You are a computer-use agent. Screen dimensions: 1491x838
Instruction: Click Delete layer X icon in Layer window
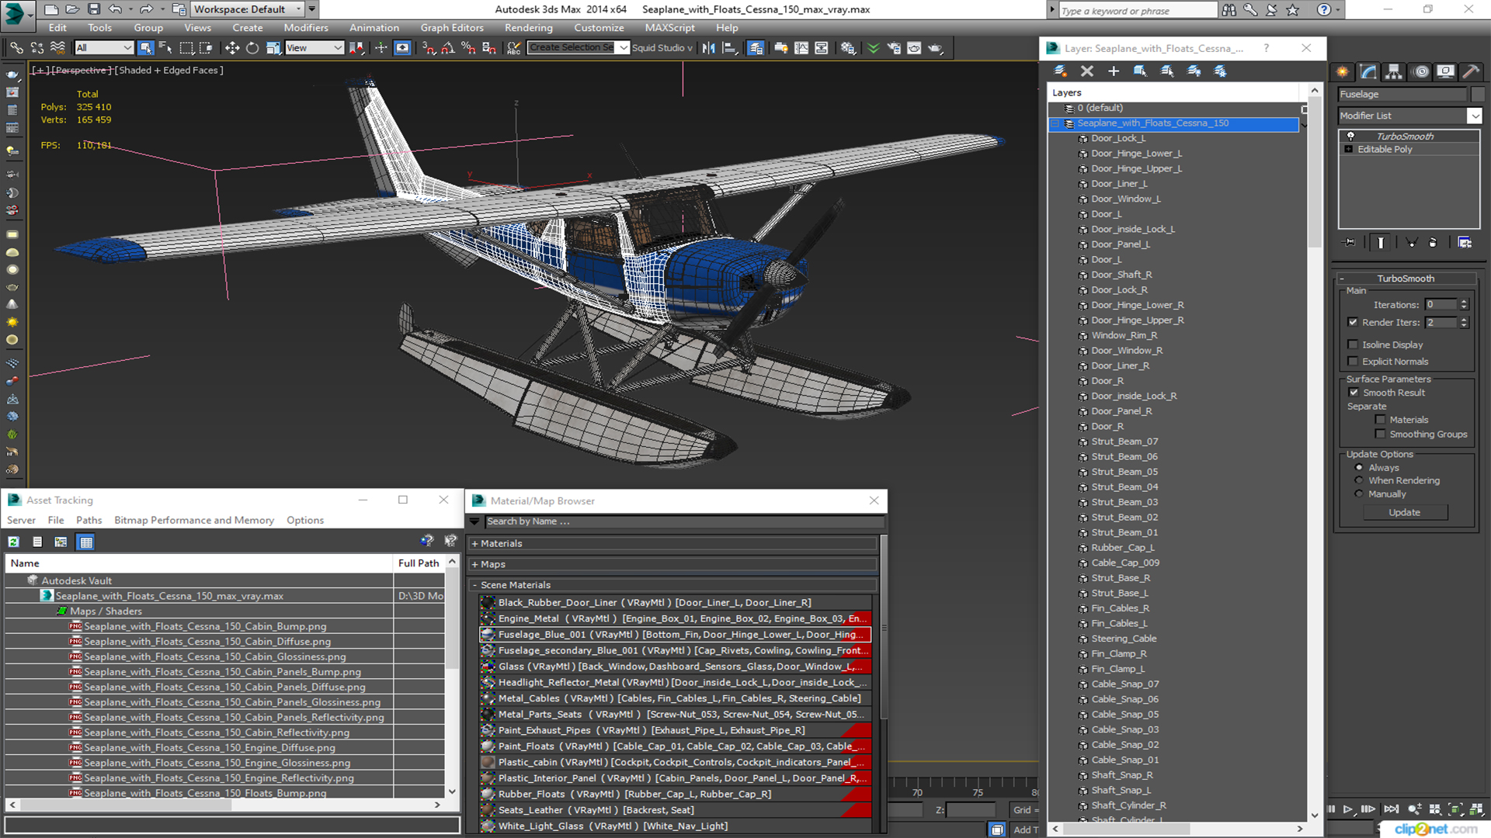click(1087, 71)
